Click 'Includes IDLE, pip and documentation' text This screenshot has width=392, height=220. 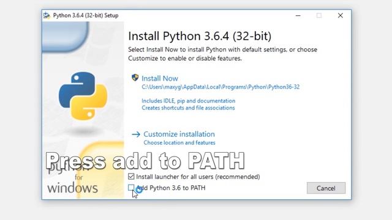tap(188, 101)
